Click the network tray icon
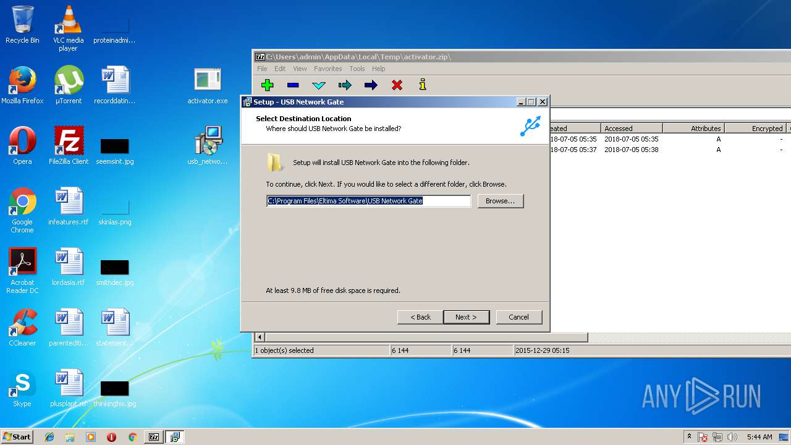Image resolution: width=791 pixels, height=445 pixels. (717, 437)
